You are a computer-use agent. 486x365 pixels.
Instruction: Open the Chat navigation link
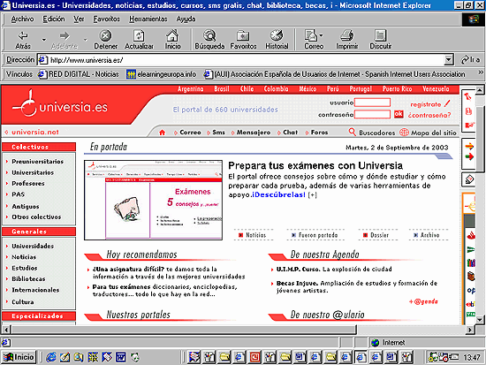click(x=290, y=133)
